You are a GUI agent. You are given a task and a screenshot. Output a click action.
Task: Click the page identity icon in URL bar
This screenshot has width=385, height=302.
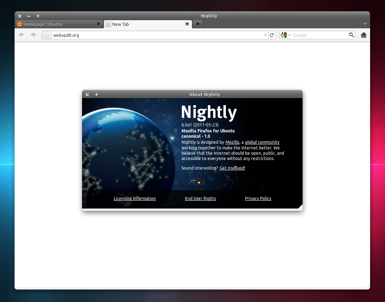[x=47, y=35]
